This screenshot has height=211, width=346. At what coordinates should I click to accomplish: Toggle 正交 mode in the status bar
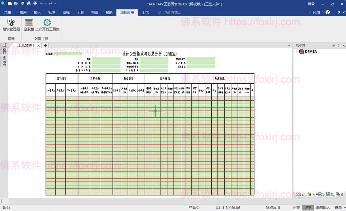[x=297, y=208]
